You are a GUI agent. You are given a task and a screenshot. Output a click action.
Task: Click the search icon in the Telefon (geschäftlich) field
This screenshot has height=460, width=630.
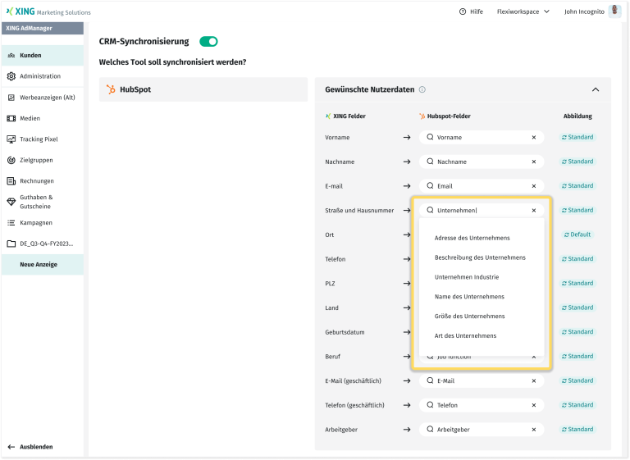coord(430,405)
